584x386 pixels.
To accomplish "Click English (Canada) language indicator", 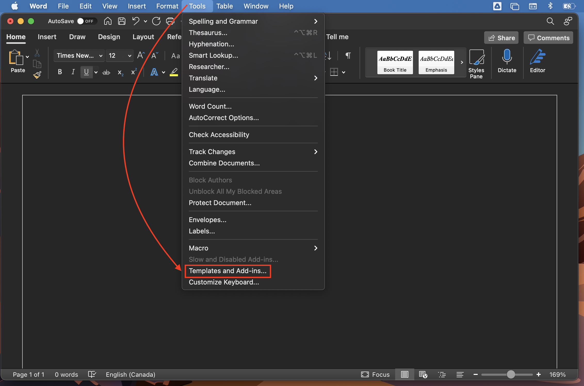I will 131,374.
